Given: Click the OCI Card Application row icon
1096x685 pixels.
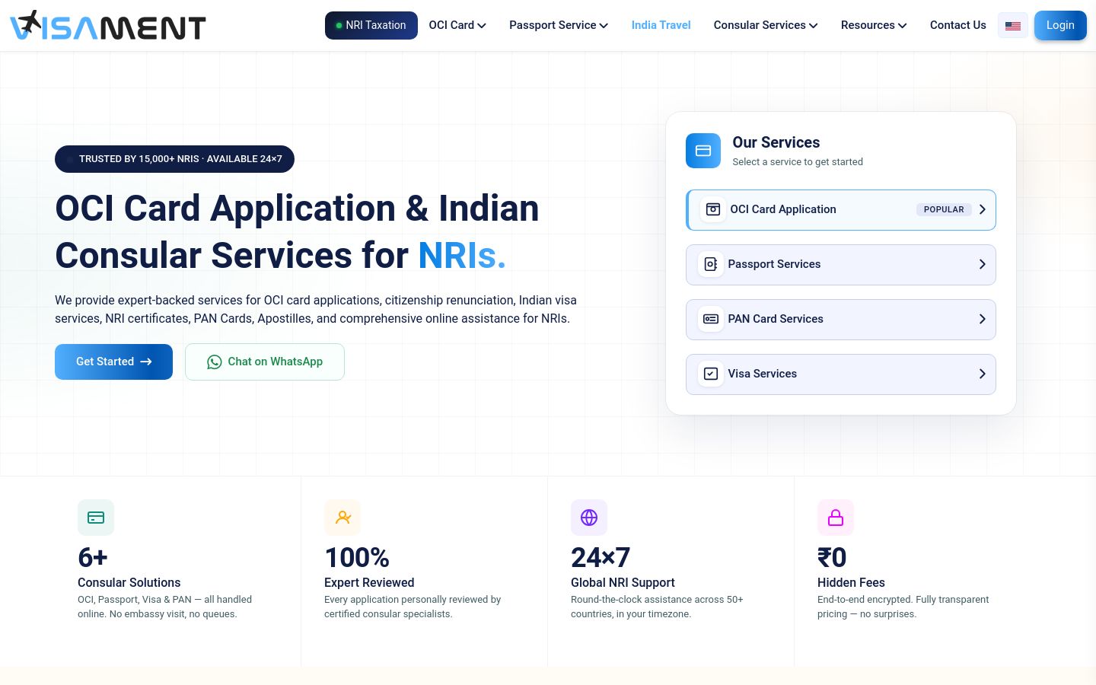Looking at the screenshot, I should [713, 209].
